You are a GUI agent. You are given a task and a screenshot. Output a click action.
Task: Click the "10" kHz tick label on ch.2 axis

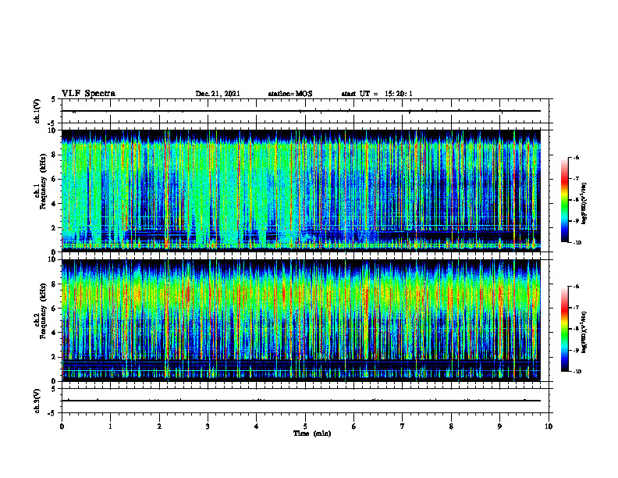click(x=52, y=259)
